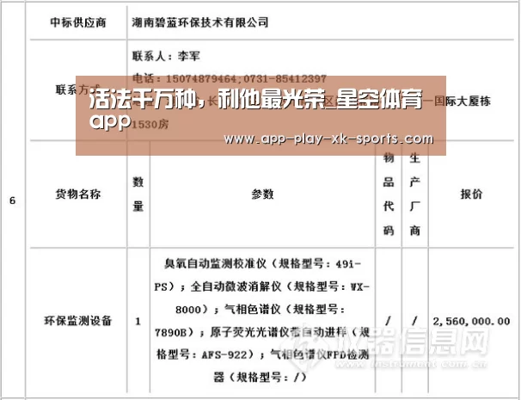Open the www.app-play-xk-sports.com link

[x=328, y=138]
